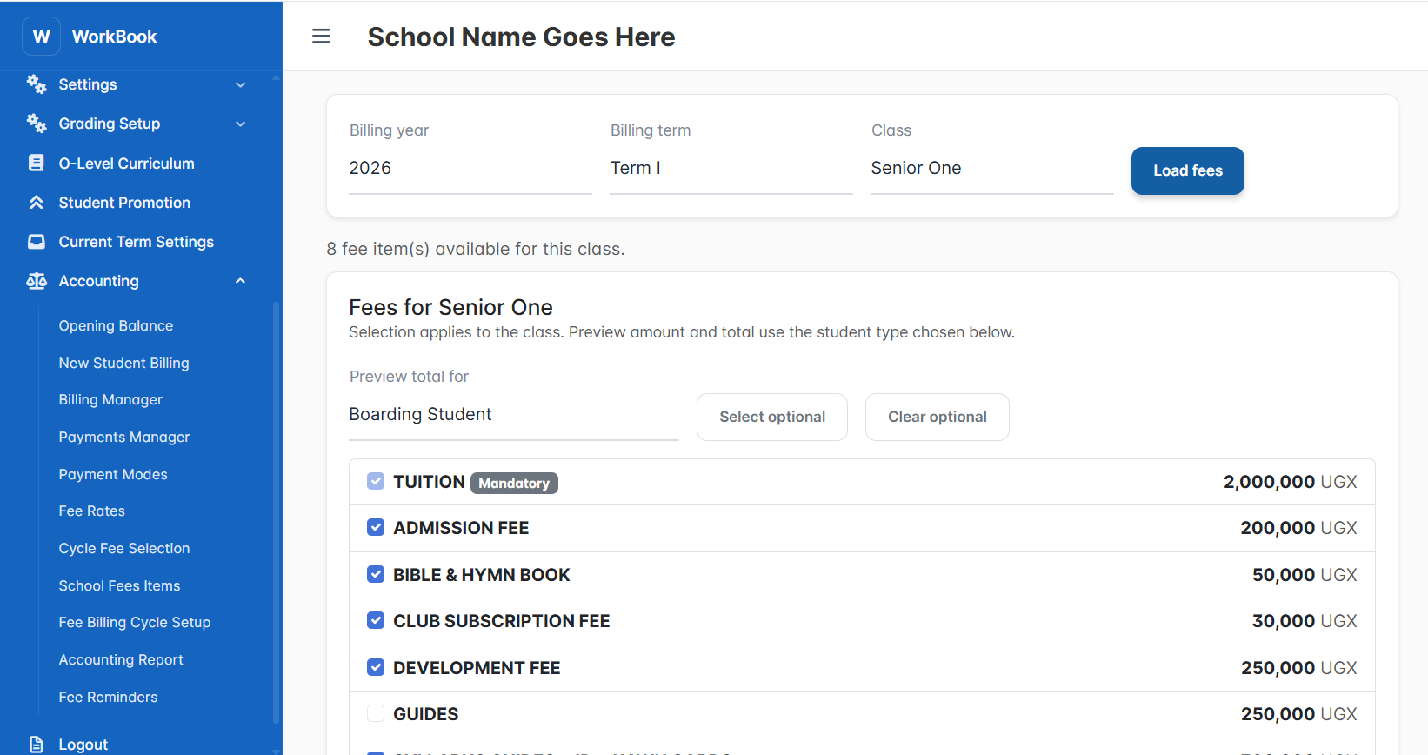Toggle the TUITION mandatory checkbox
The width and height of the screenshot is (1428, 755).
[x=376, y=481]
